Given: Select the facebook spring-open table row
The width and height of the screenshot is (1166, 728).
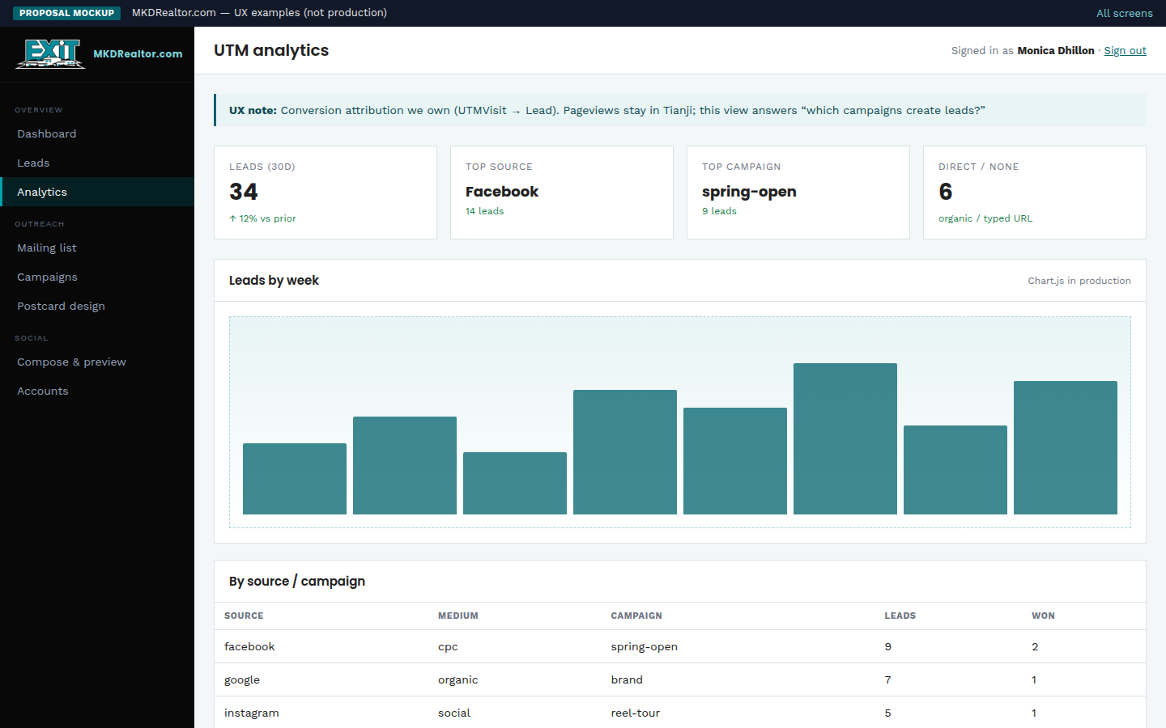Looking at the screenshot, I should (680, 646).
